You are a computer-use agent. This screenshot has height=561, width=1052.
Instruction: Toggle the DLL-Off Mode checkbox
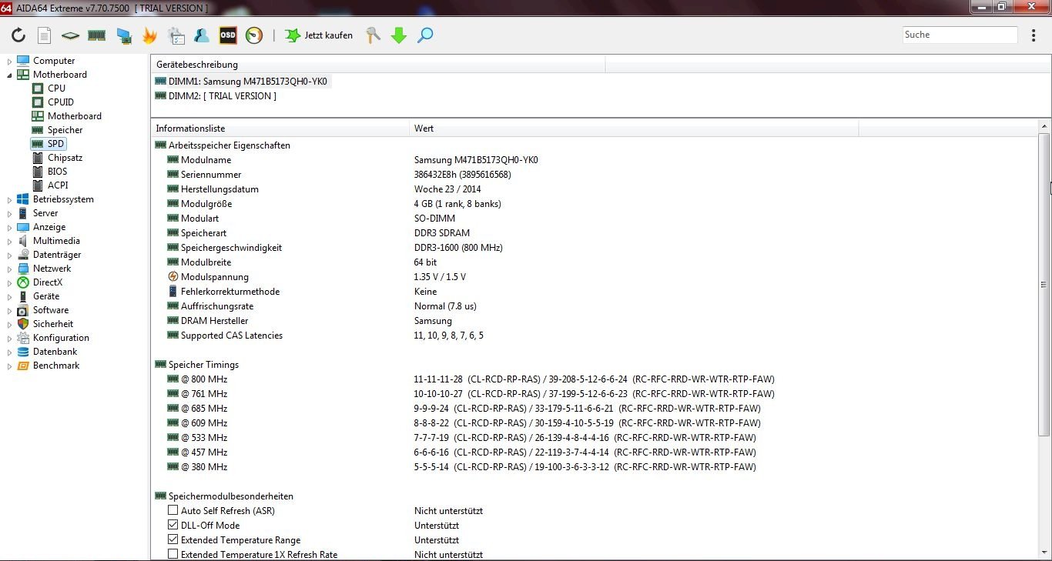[173, 525]
